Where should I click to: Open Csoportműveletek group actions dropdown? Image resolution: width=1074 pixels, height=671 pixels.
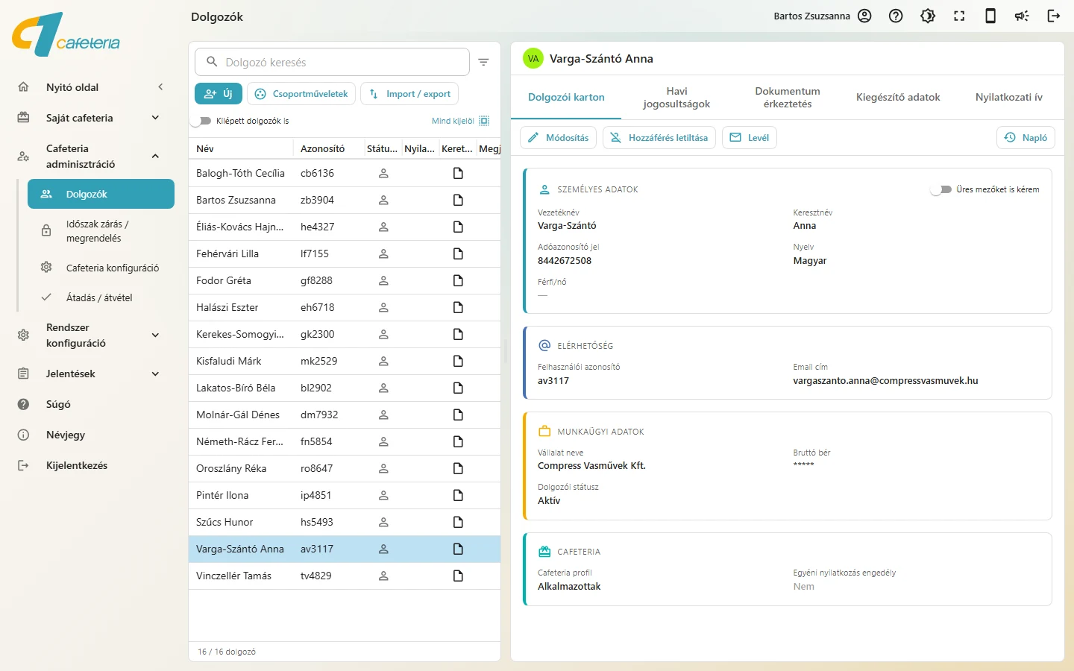[x=301, y=94]
